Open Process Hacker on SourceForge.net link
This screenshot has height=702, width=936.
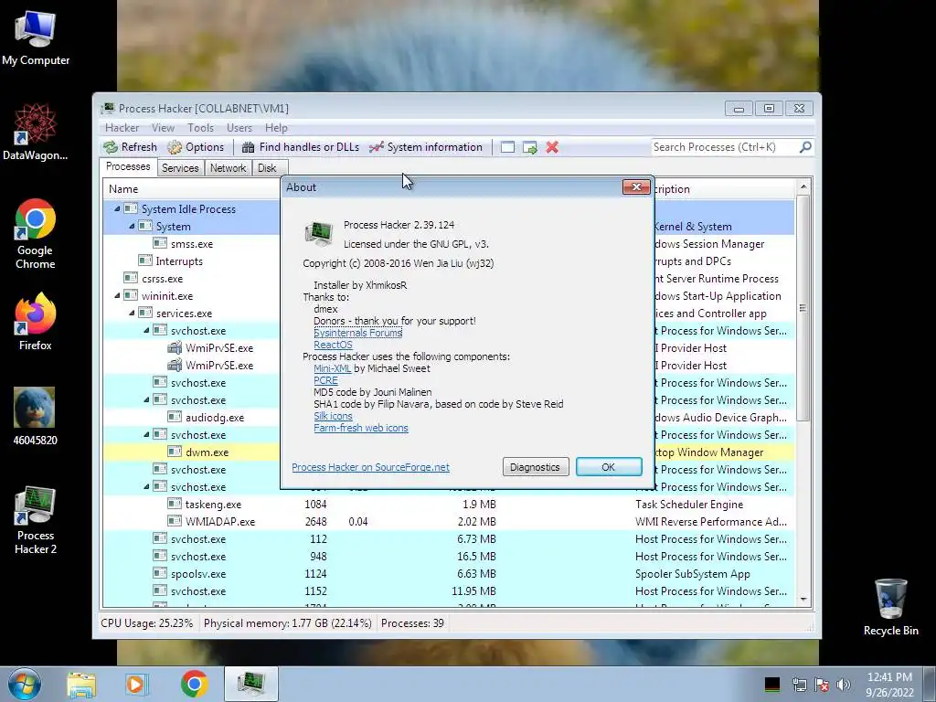(x=371, y=467)
